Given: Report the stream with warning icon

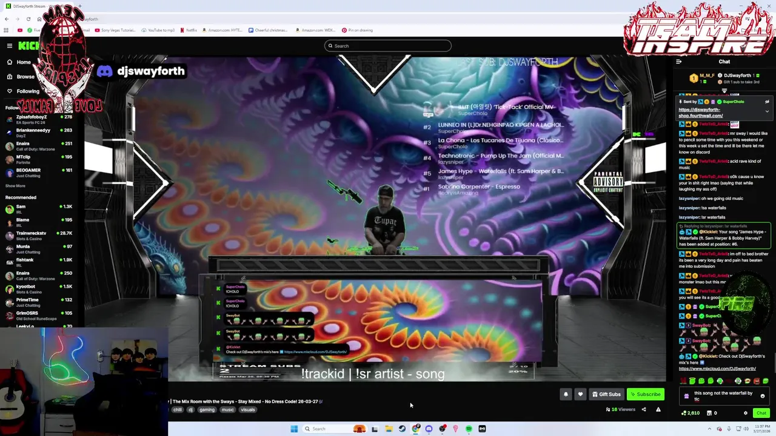Looking at the screenshot, I should point(658,409).
